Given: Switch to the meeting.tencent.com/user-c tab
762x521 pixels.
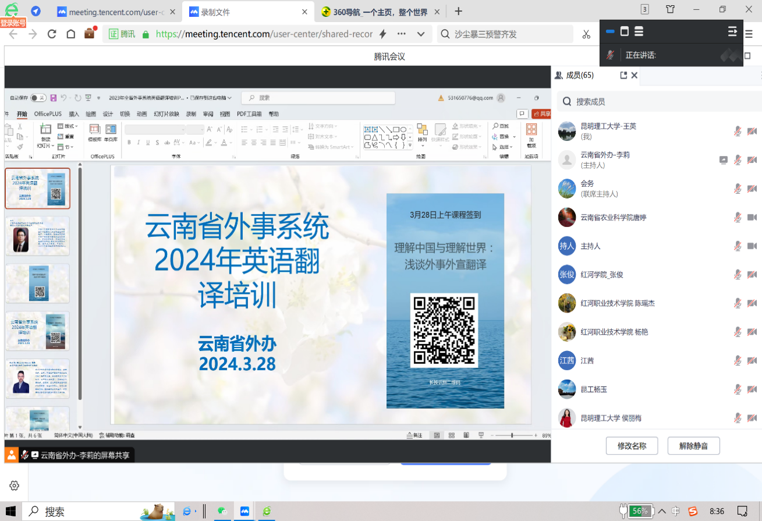Looking at the screenshot, I should pyautogui.click(x=116, y=12).
